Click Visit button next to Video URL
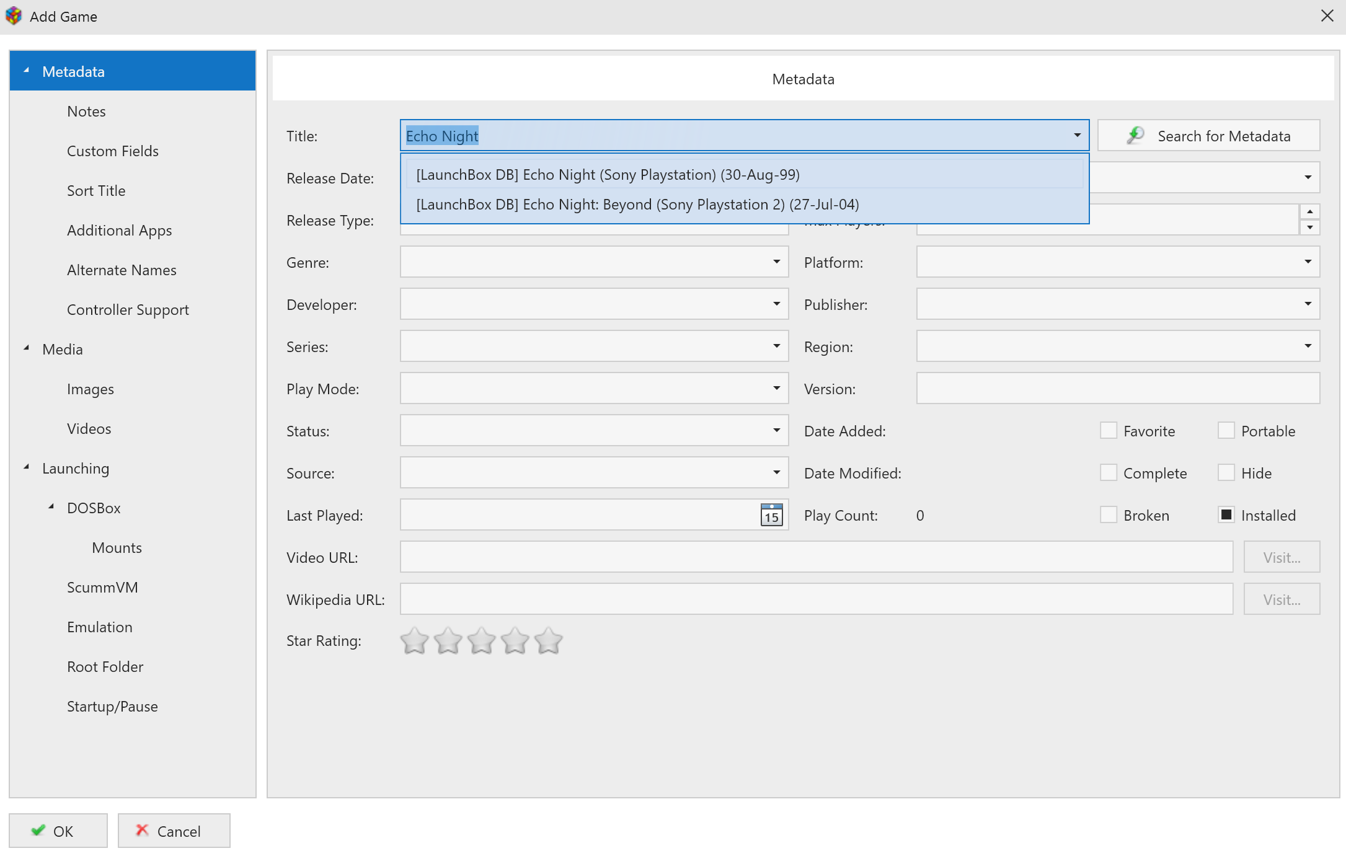 pos(1282,557)
